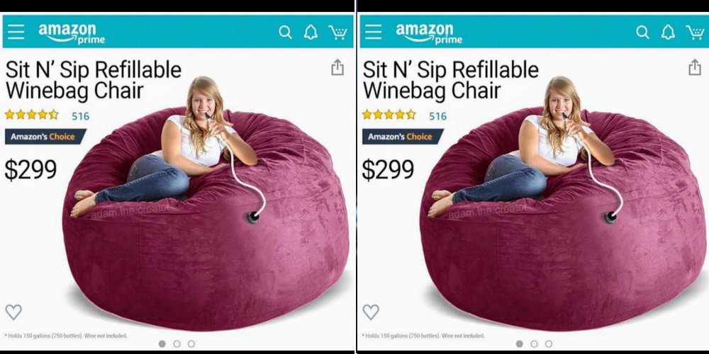Open 516 reviews link in left panel
Viewport: 709px width, 354px height.
pos(81,116)
